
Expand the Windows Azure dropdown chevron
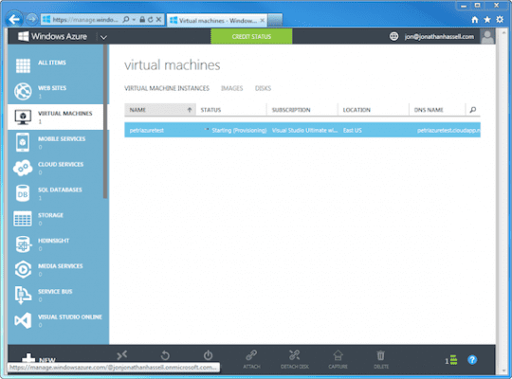tap(103, 37)
